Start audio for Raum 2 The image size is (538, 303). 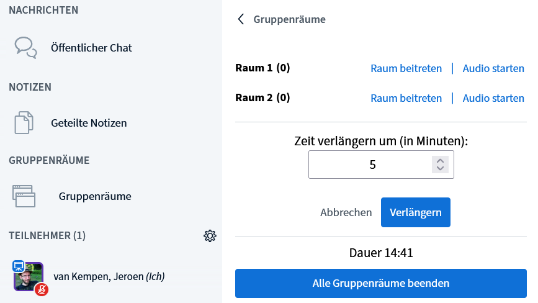click(x=493, y=98)
